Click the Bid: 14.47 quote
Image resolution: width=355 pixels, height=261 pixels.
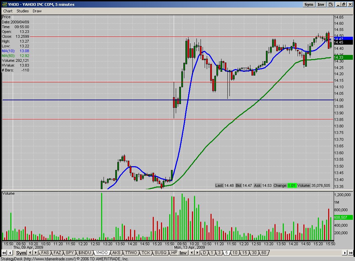coord(244,185)
